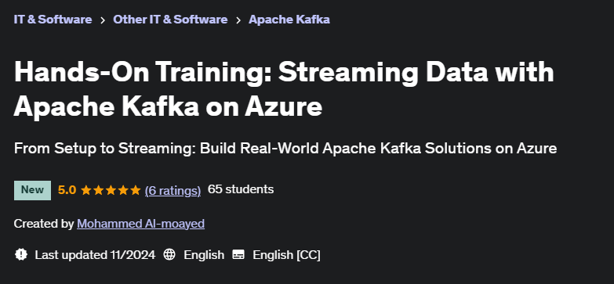Open the Other IT & Software breadcrumb
Viewport: 614px width, 284px height.
[x=170, y=20]
